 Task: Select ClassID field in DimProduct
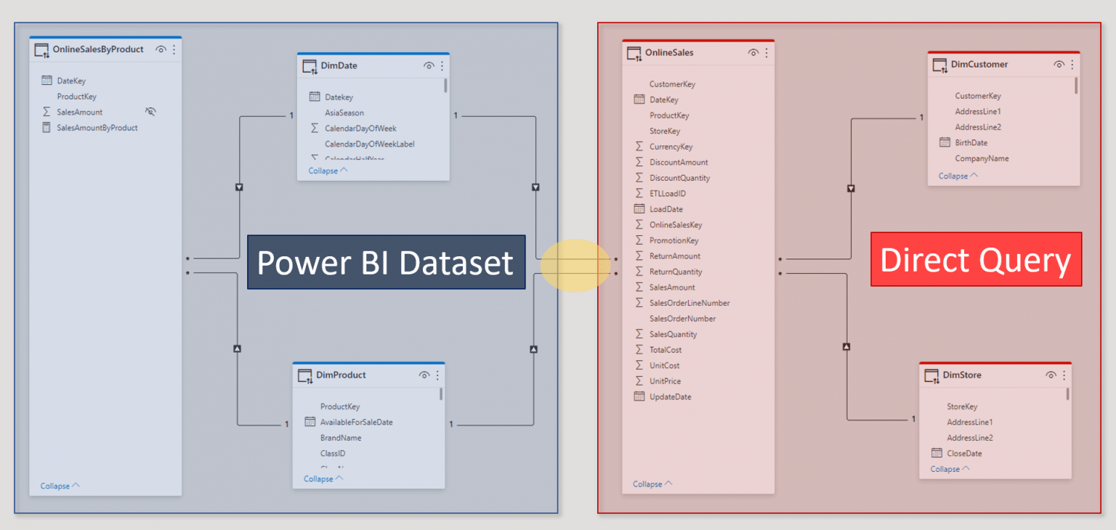coord(333,453)
